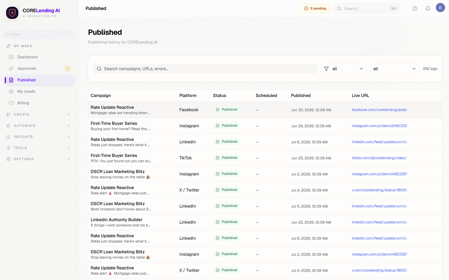
Task: Click the My Week sparkle icon
Action: pos(8,46)
